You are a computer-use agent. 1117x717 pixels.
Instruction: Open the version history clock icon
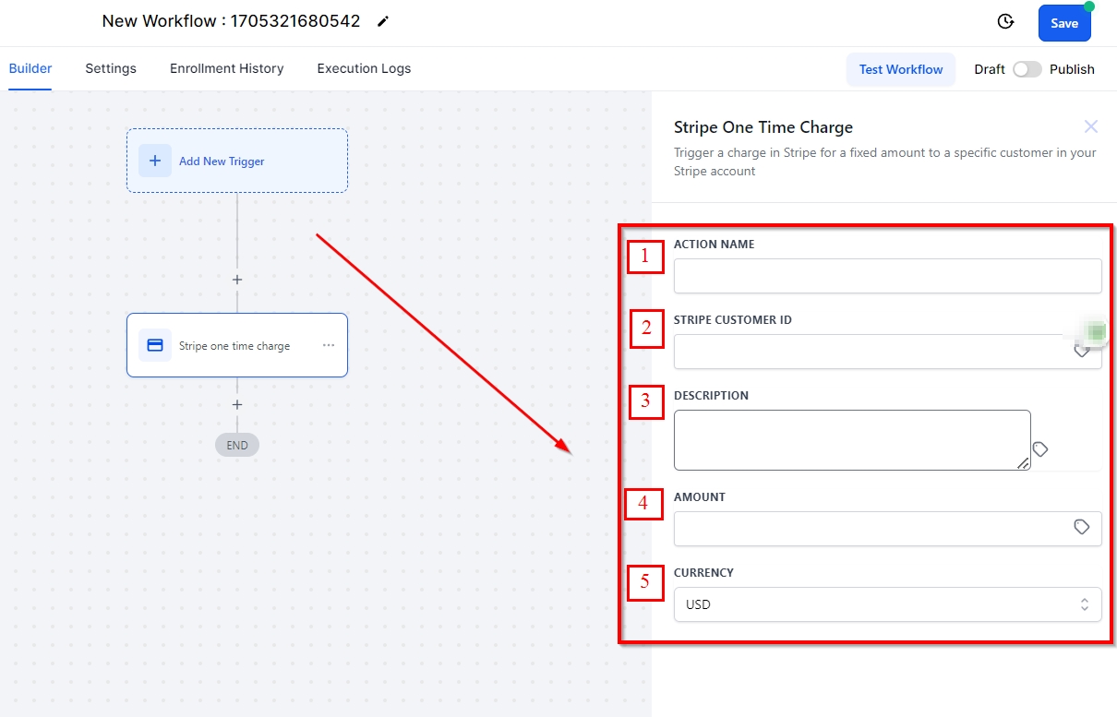click(1006, 22)
